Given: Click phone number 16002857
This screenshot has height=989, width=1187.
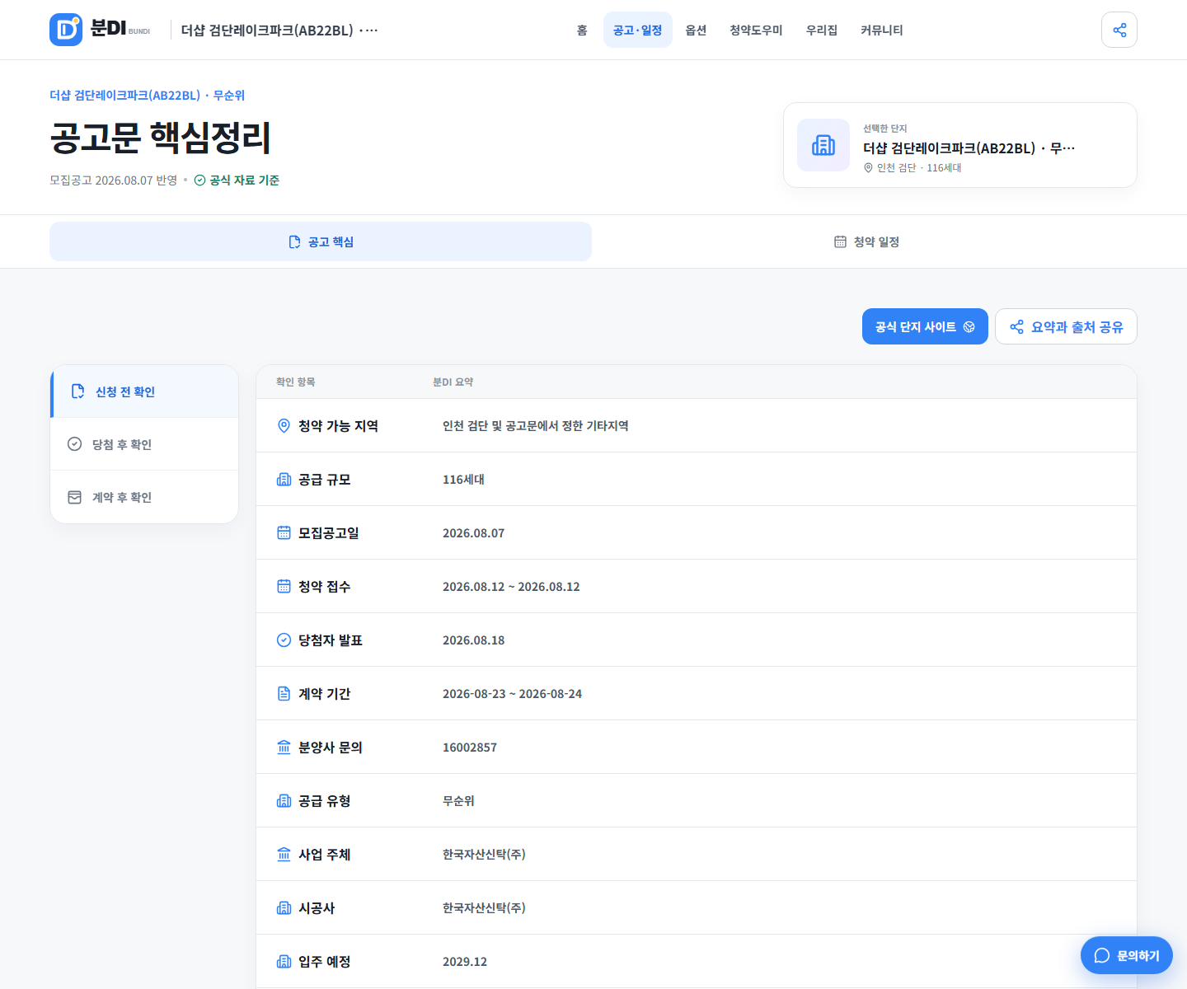Looking at the screenshot, I should 470,747.
